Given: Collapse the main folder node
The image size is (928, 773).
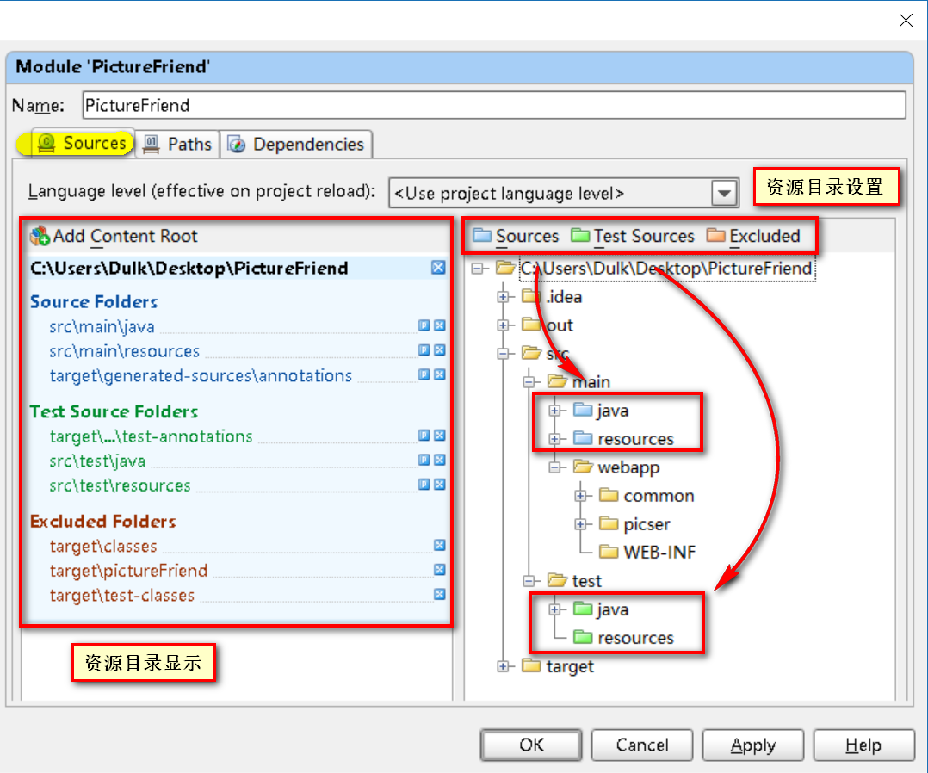Looking at the screenshot, I should pyautogui.click(x=529, y=381).
